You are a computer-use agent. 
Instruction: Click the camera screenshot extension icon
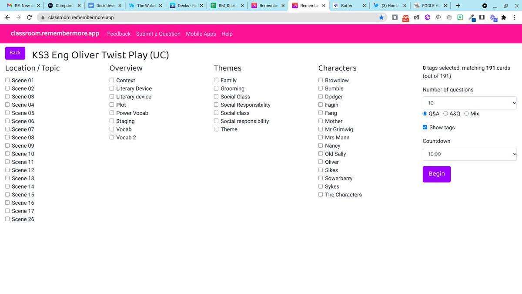click(x=416, y=17)
